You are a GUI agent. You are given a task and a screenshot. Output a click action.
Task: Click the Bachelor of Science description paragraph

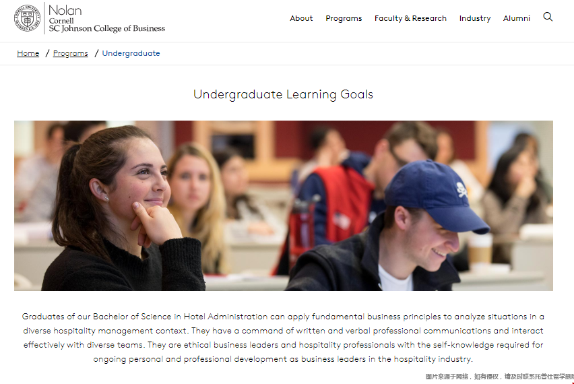coord(283,338)
